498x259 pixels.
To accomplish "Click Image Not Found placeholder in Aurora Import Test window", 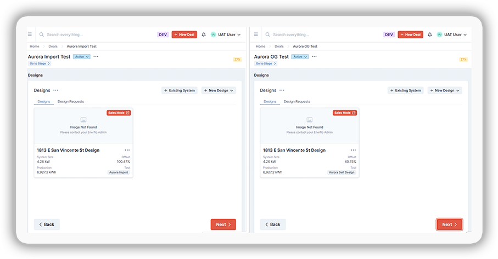I will click(x=83, y=126).
